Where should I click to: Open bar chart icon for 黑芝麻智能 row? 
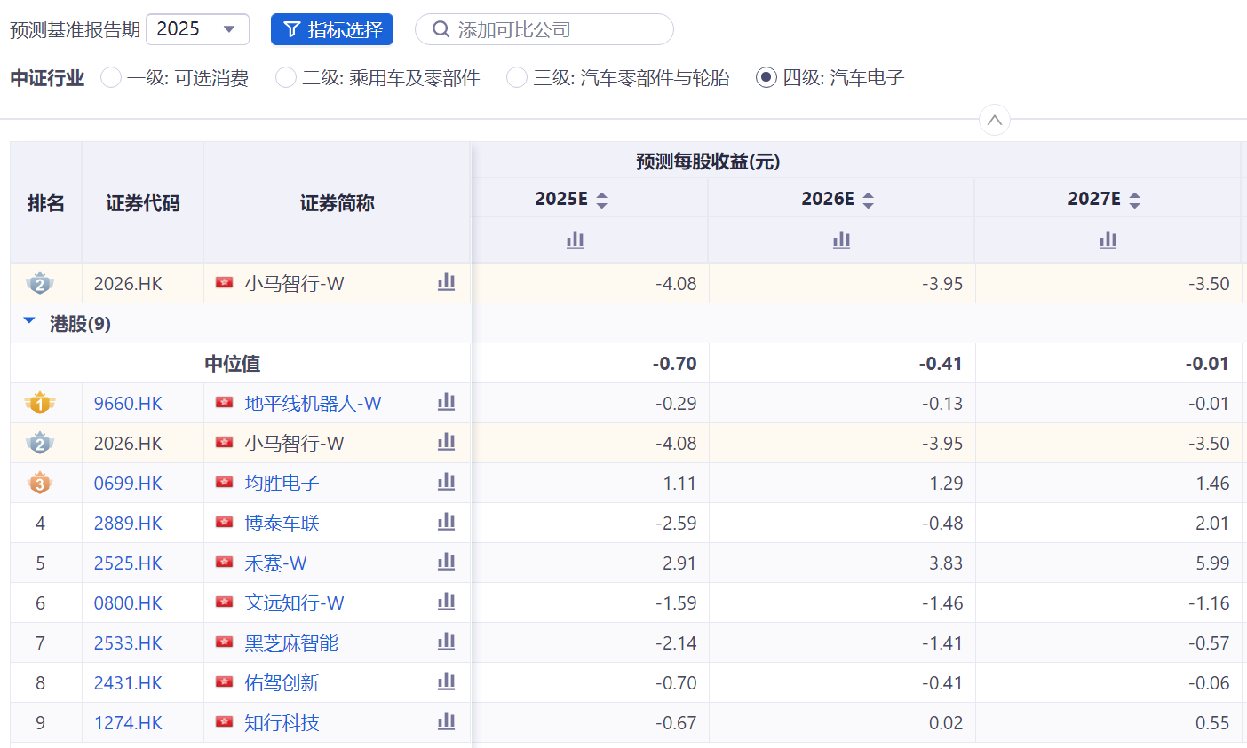(x=446, y=642)
